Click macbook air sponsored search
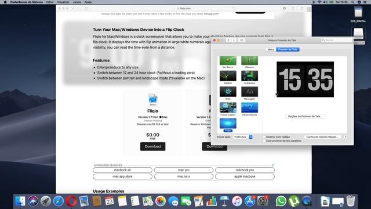371x209 pixels. (x=122, y=170)
